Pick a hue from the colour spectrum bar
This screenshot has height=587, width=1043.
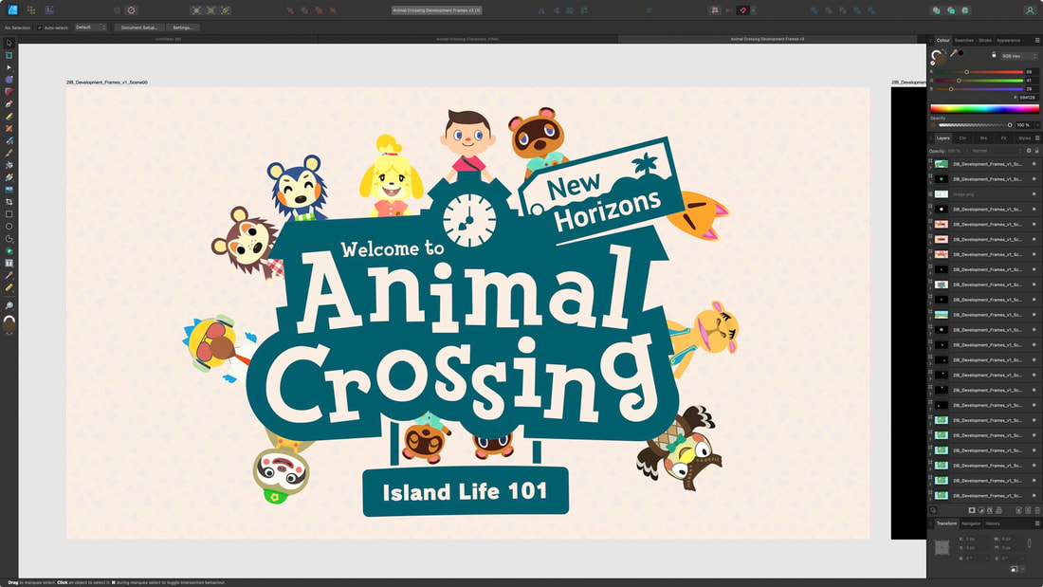point(984,108)
